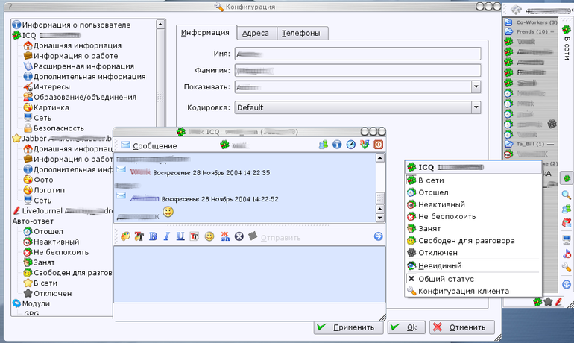Select Модули tree item

[31, 303]
